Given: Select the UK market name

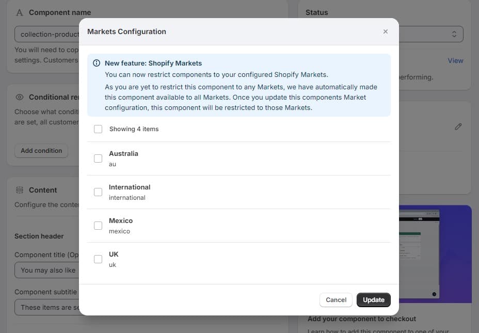Looking at the screenshot, I should click(x=114, y=255).
